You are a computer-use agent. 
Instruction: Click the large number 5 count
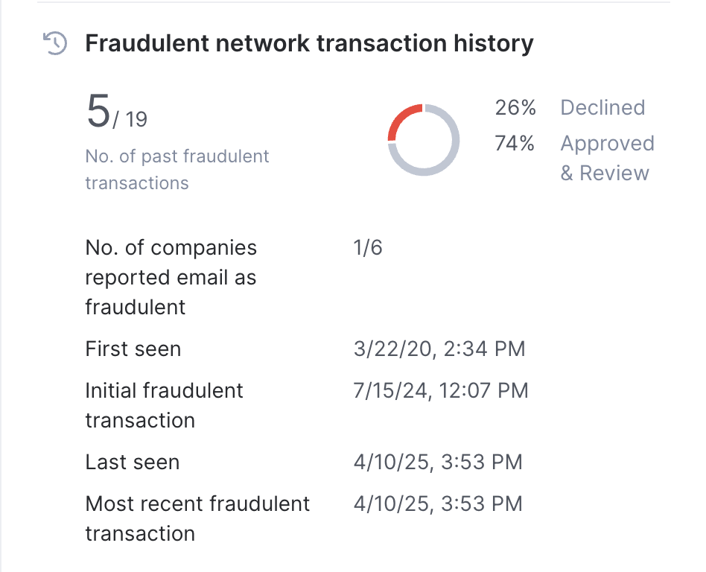98,110
